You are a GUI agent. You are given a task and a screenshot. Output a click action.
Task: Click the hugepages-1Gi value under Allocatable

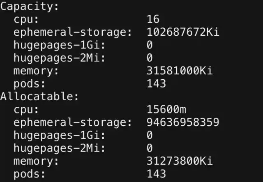(x=150, y=135)
